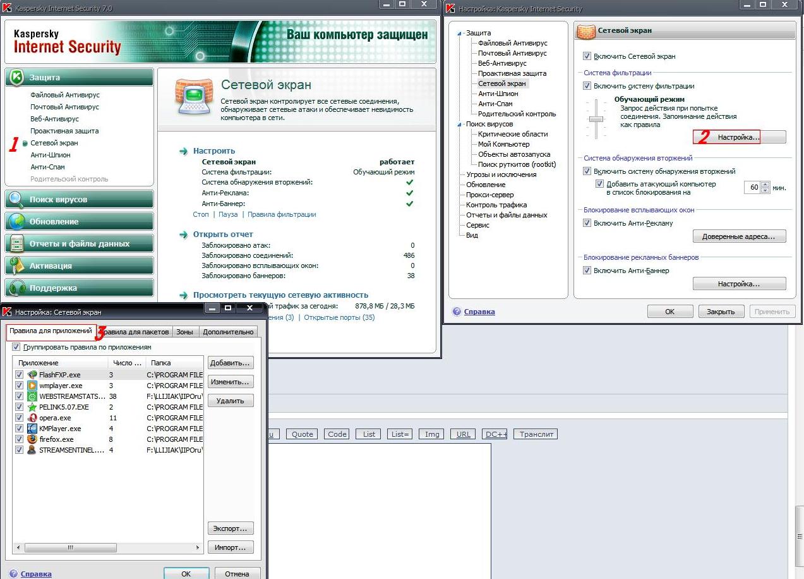Viewport: 804px width, 579px height.
Task: Click the Поиск вирусов magnifier icon
Action: 16,200
